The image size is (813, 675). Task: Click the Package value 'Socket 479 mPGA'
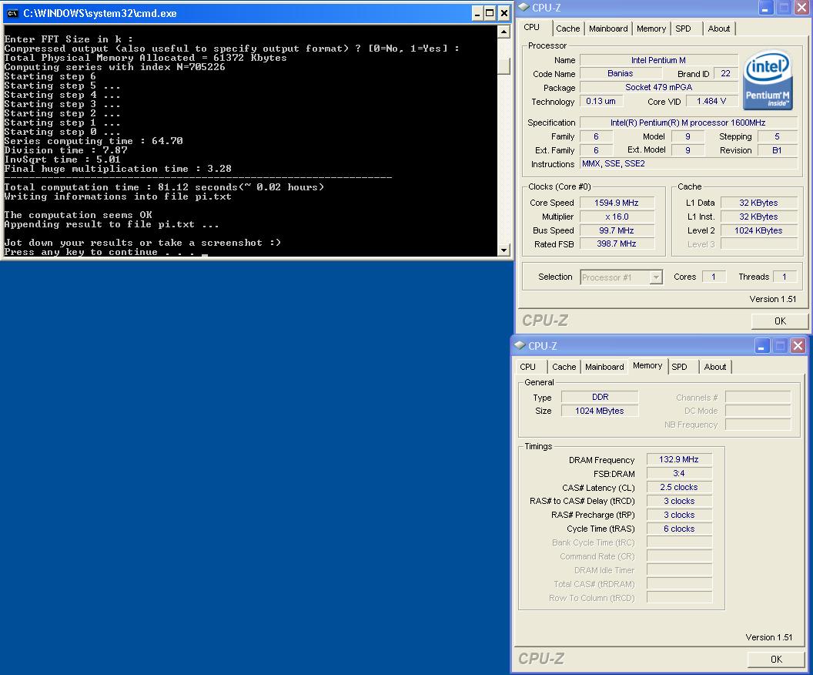[x=658, y=87]
